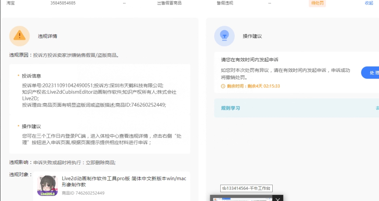The height and width of the screenshot is (201, 379).
Task: Click the 待处罚 status badge
Action: [317, 3]
